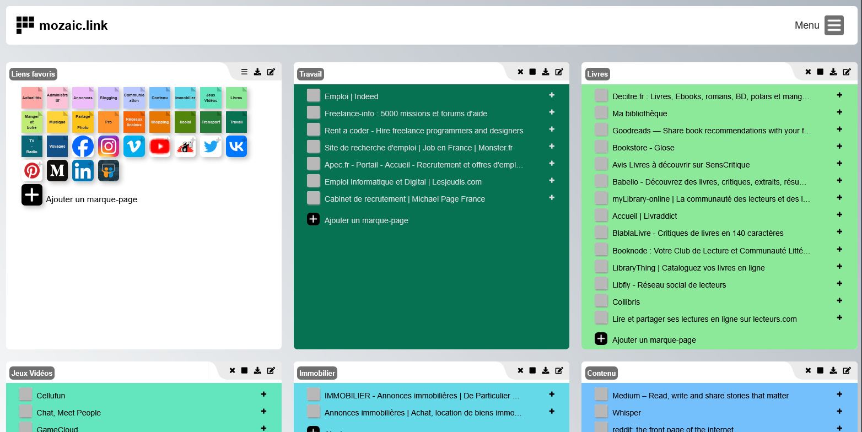Toggle the square icon in Contenu header
Screen dimensions: 862x432
pos(820,370)
